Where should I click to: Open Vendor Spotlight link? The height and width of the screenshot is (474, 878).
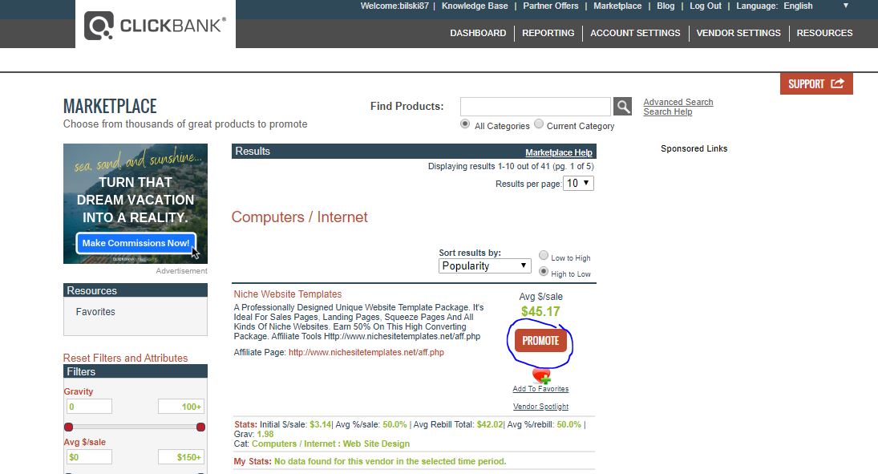[x=540, y=407]
